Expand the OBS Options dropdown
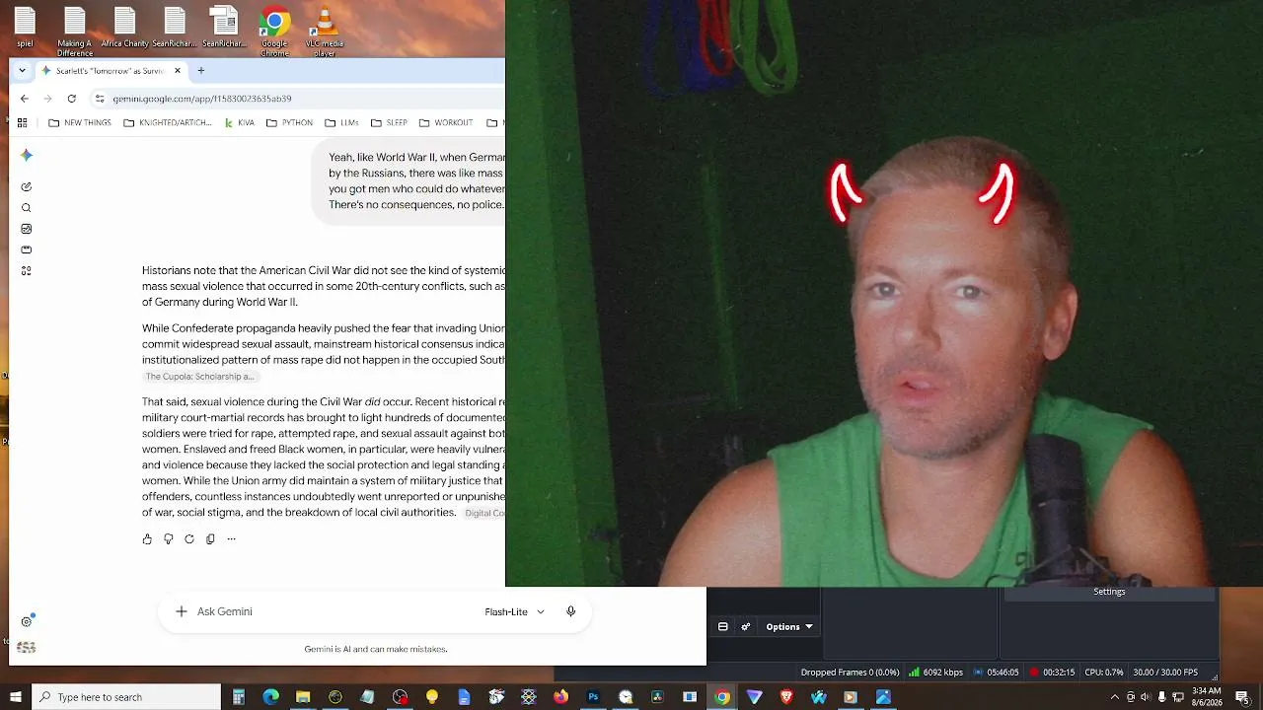1263x710 pixels. click(789, 626)
